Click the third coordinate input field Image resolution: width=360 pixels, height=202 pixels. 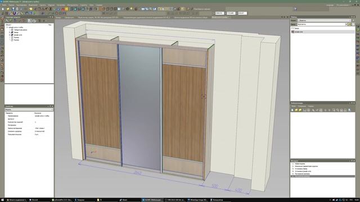242,13
